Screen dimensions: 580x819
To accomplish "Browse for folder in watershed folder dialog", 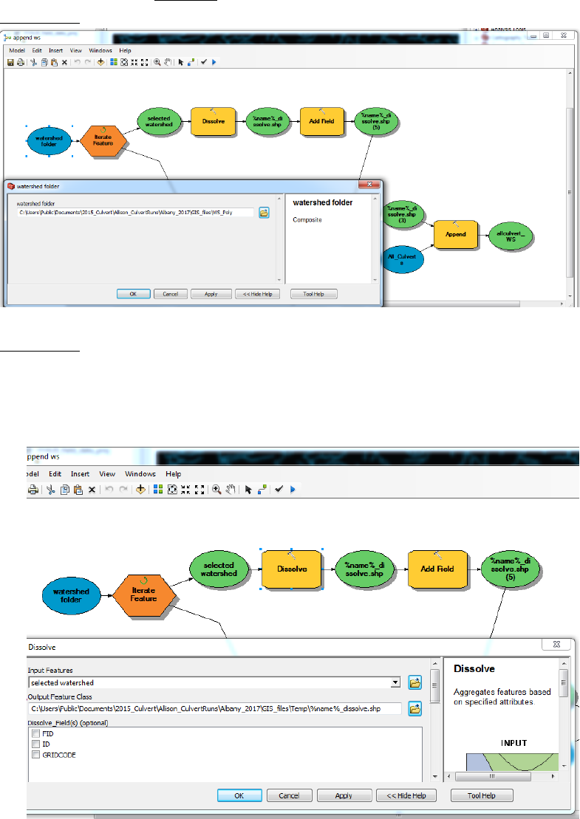I will (x=264, y=213).
